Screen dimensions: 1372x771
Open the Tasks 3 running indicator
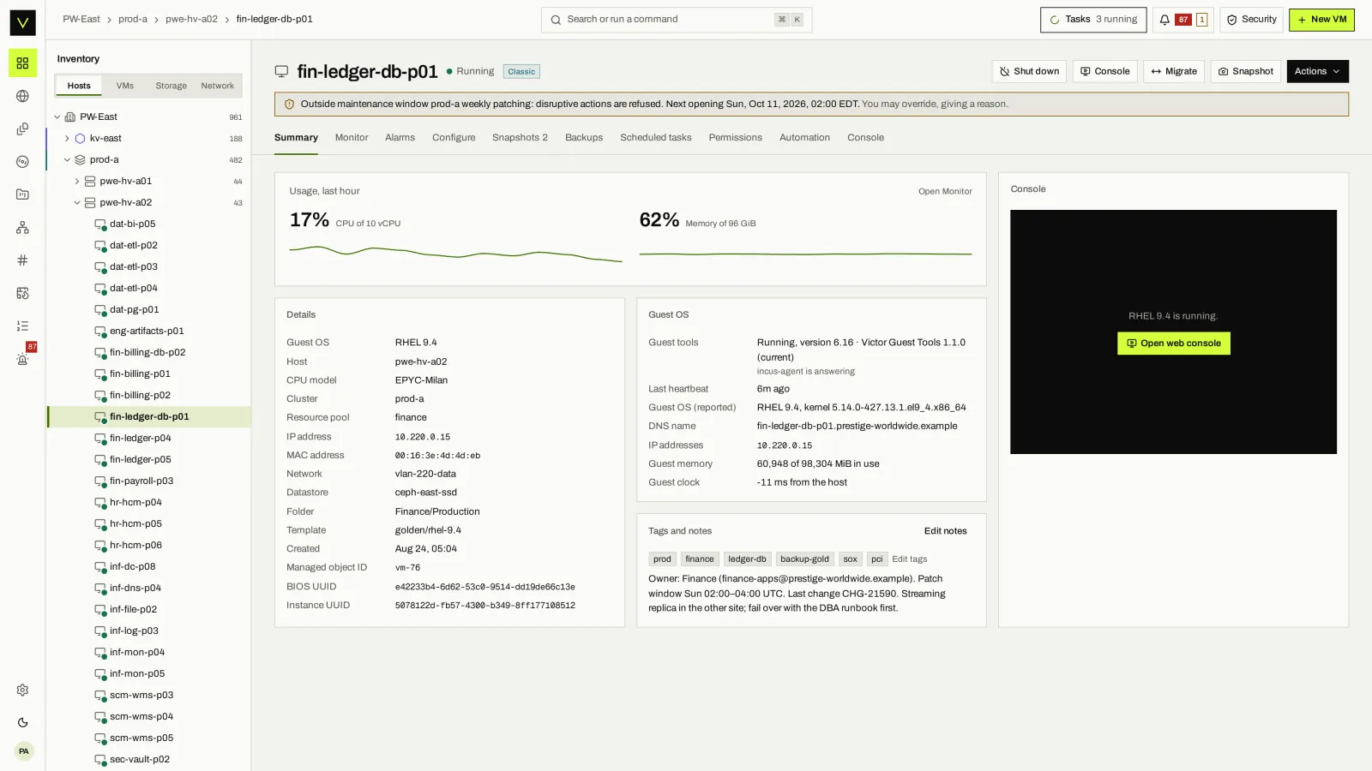1093,20
